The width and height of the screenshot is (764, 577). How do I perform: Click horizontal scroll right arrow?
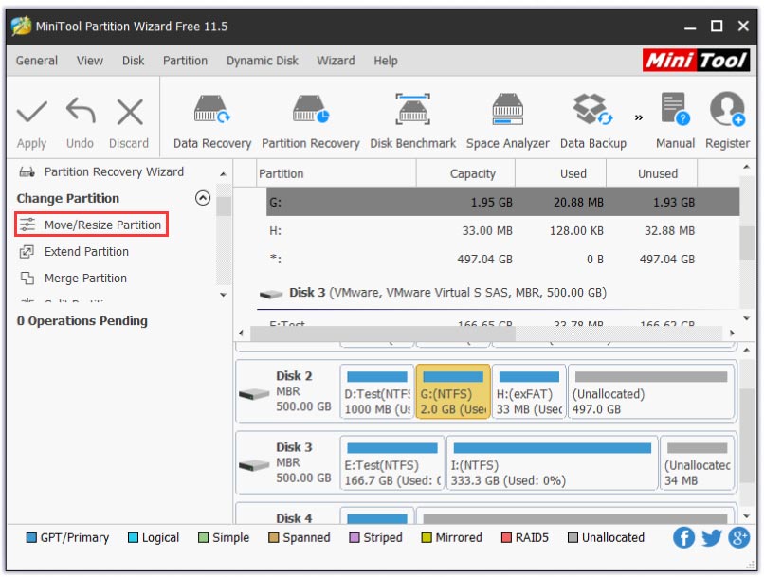coord(732,334)
